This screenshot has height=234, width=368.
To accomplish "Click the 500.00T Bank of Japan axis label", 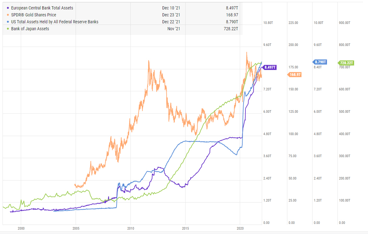I will coord(345,111).
